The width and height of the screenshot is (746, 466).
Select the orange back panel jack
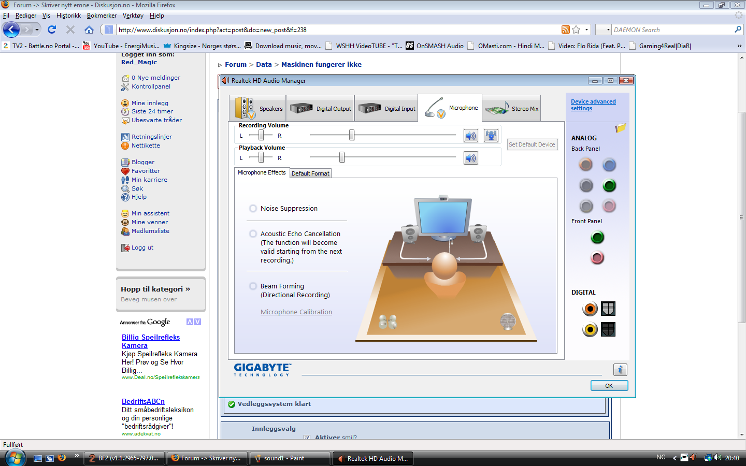click(x=586, y=165)
